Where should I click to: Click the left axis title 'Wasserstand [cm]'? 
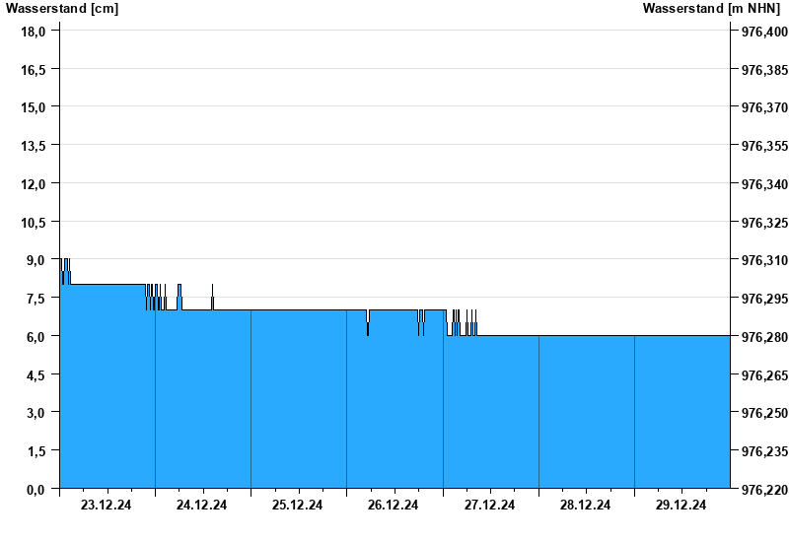pos(62,9)
